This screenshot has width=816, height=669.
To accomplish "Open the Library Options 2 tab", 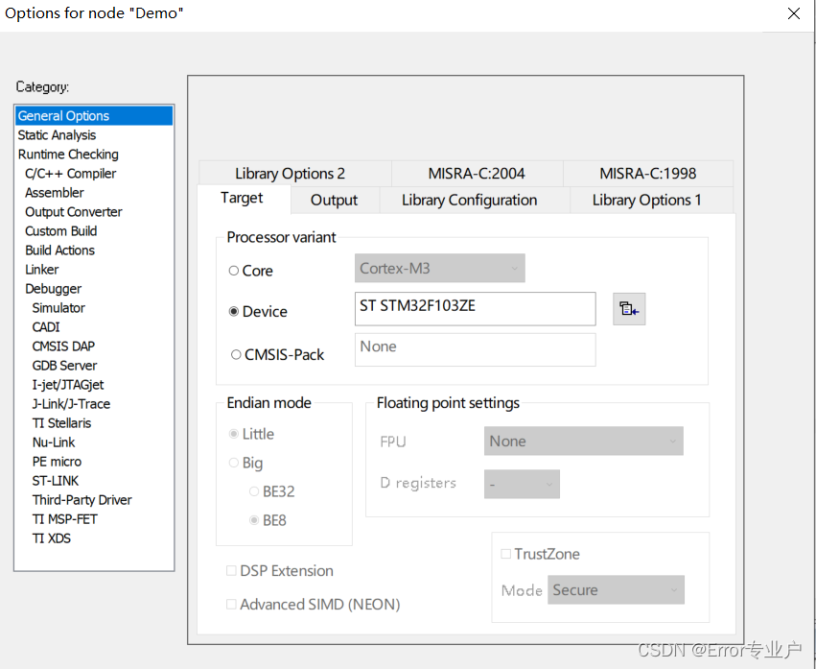I will 290,174.
